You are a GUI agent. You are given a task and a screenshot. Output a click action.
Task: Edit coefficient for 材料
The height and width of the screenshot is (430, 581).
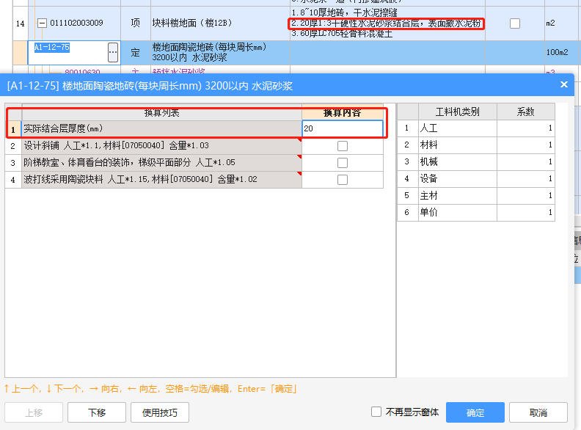pos(525,145)
